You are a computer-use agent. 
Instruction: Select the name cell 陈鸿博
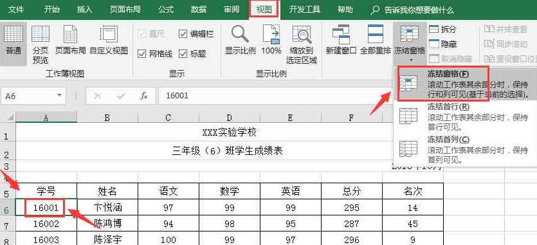pyautogui.click(x=107, y=224)
